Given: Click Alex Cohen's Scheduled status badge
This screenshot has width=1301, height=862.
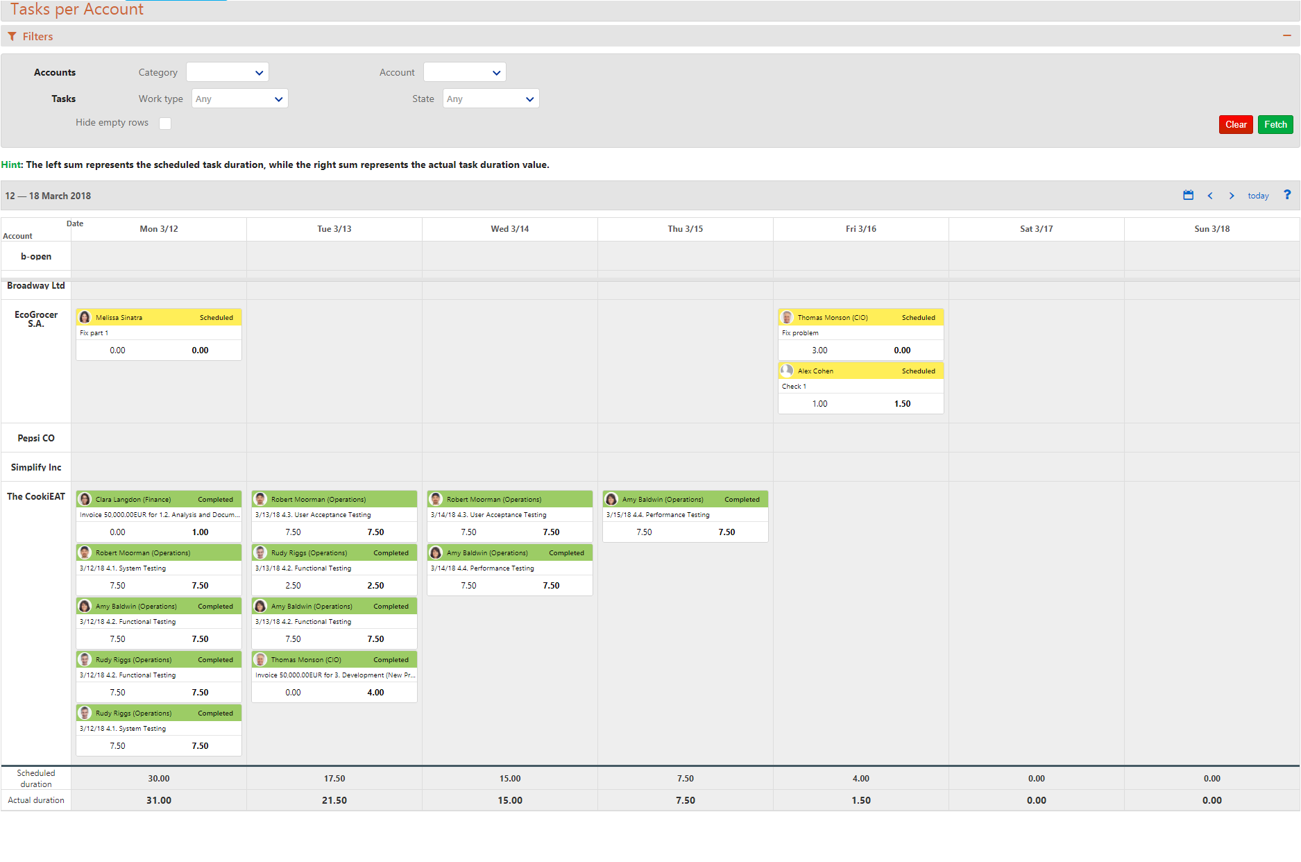Looking at the screenshot, I should pos(918,371).
